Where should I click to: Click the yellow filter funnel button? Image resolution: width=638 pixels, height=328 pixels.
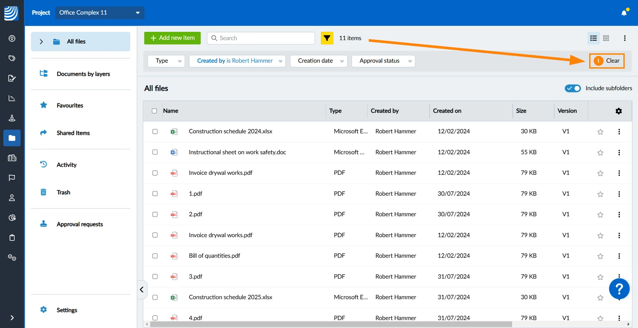[327, 38]
